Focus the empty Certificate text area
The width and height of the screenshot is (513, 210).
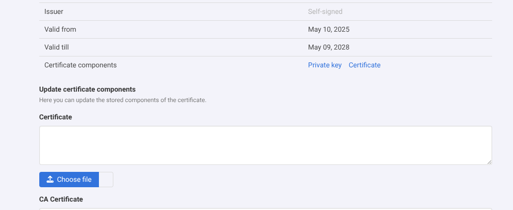pyautogui.click(x=265, y=146)
